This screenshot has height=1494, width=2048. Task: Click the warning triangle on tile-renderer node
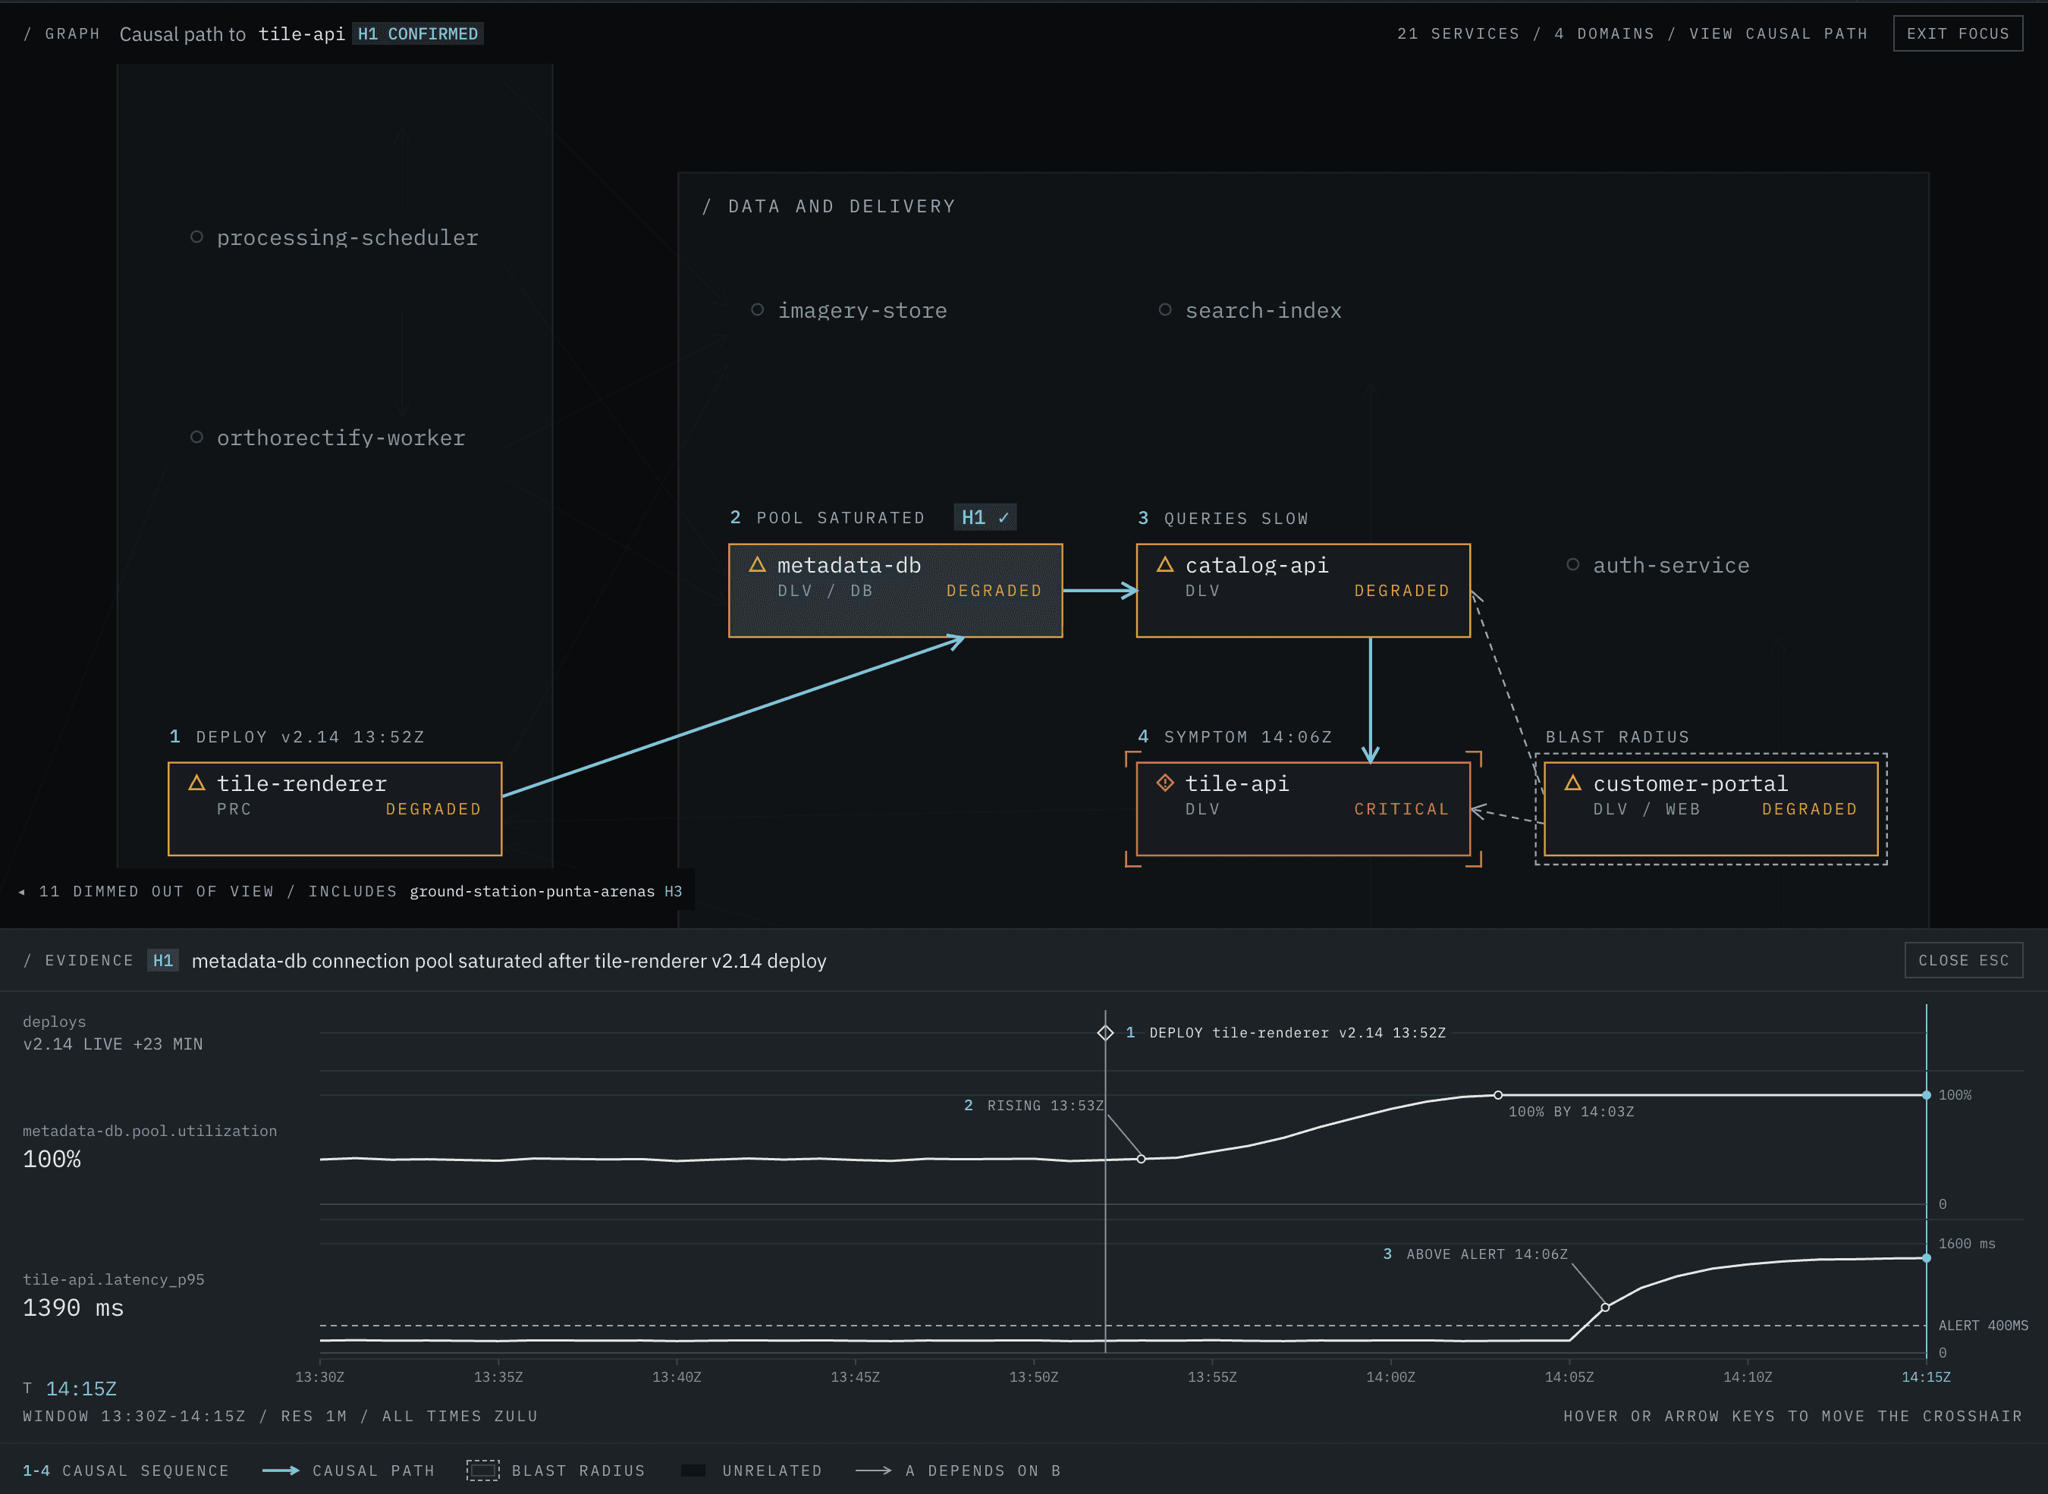(196, 783)
